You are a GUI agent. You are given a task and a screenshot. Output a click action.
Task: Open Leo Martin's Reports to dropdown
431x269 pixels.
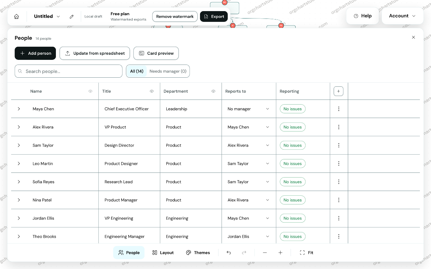(248, 163)
